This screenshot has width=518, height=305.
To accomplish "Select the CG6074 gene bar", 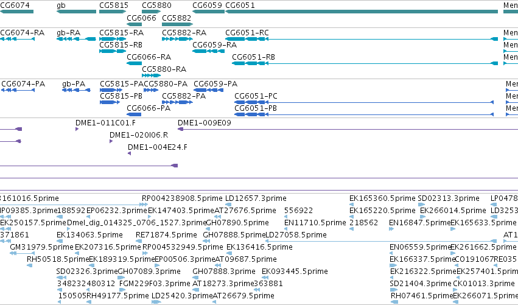I will coord(16,12).
